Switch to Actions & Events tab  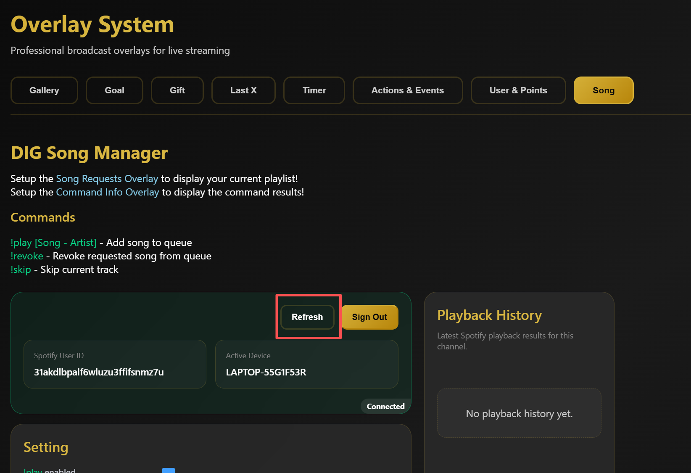point(408,90)
